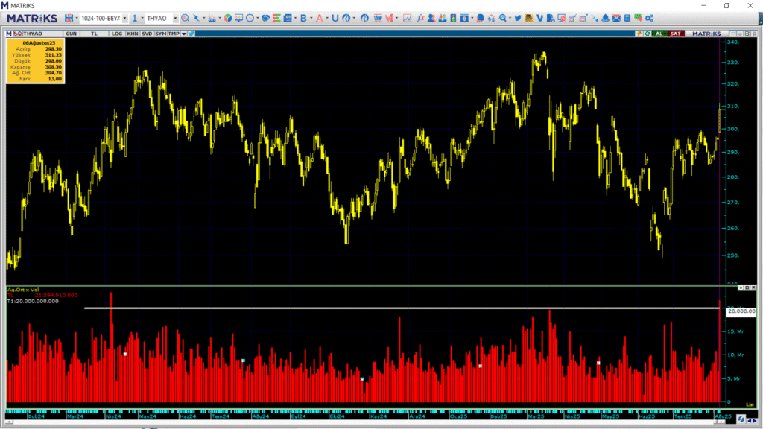Expand the THYAO symbol dropdown
Screen dimensions: 763x429
[174, 18]
